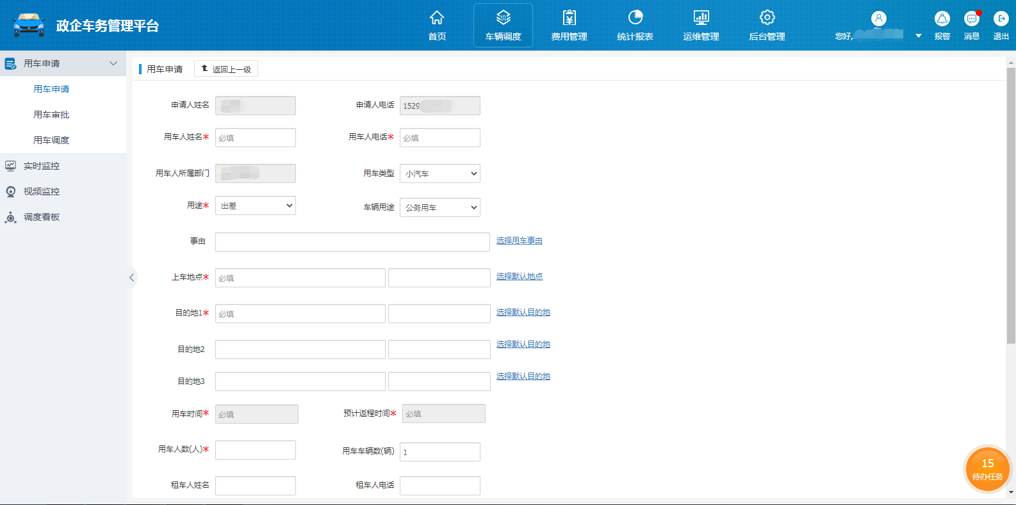Open the 用途 dropdown showing 出差
Viewport: 1016px width, 505px height.
point(255,205)
